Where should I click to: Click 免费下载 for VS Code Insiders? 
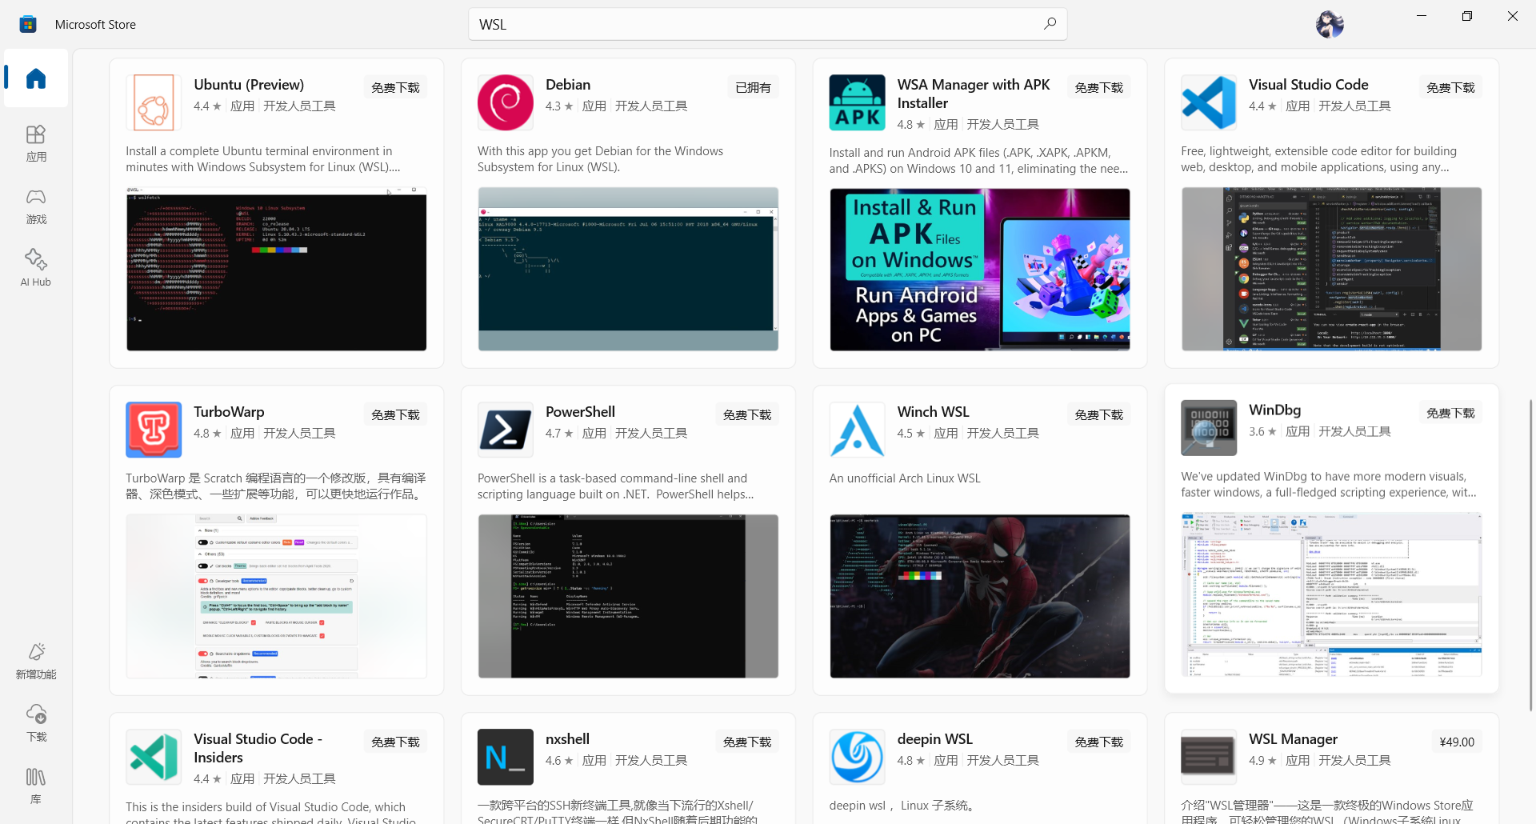(x=395, y=742)
